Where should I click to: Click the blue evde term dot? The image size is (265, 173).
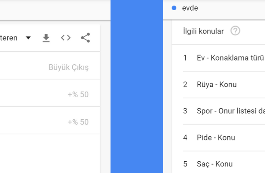point(174,8)
